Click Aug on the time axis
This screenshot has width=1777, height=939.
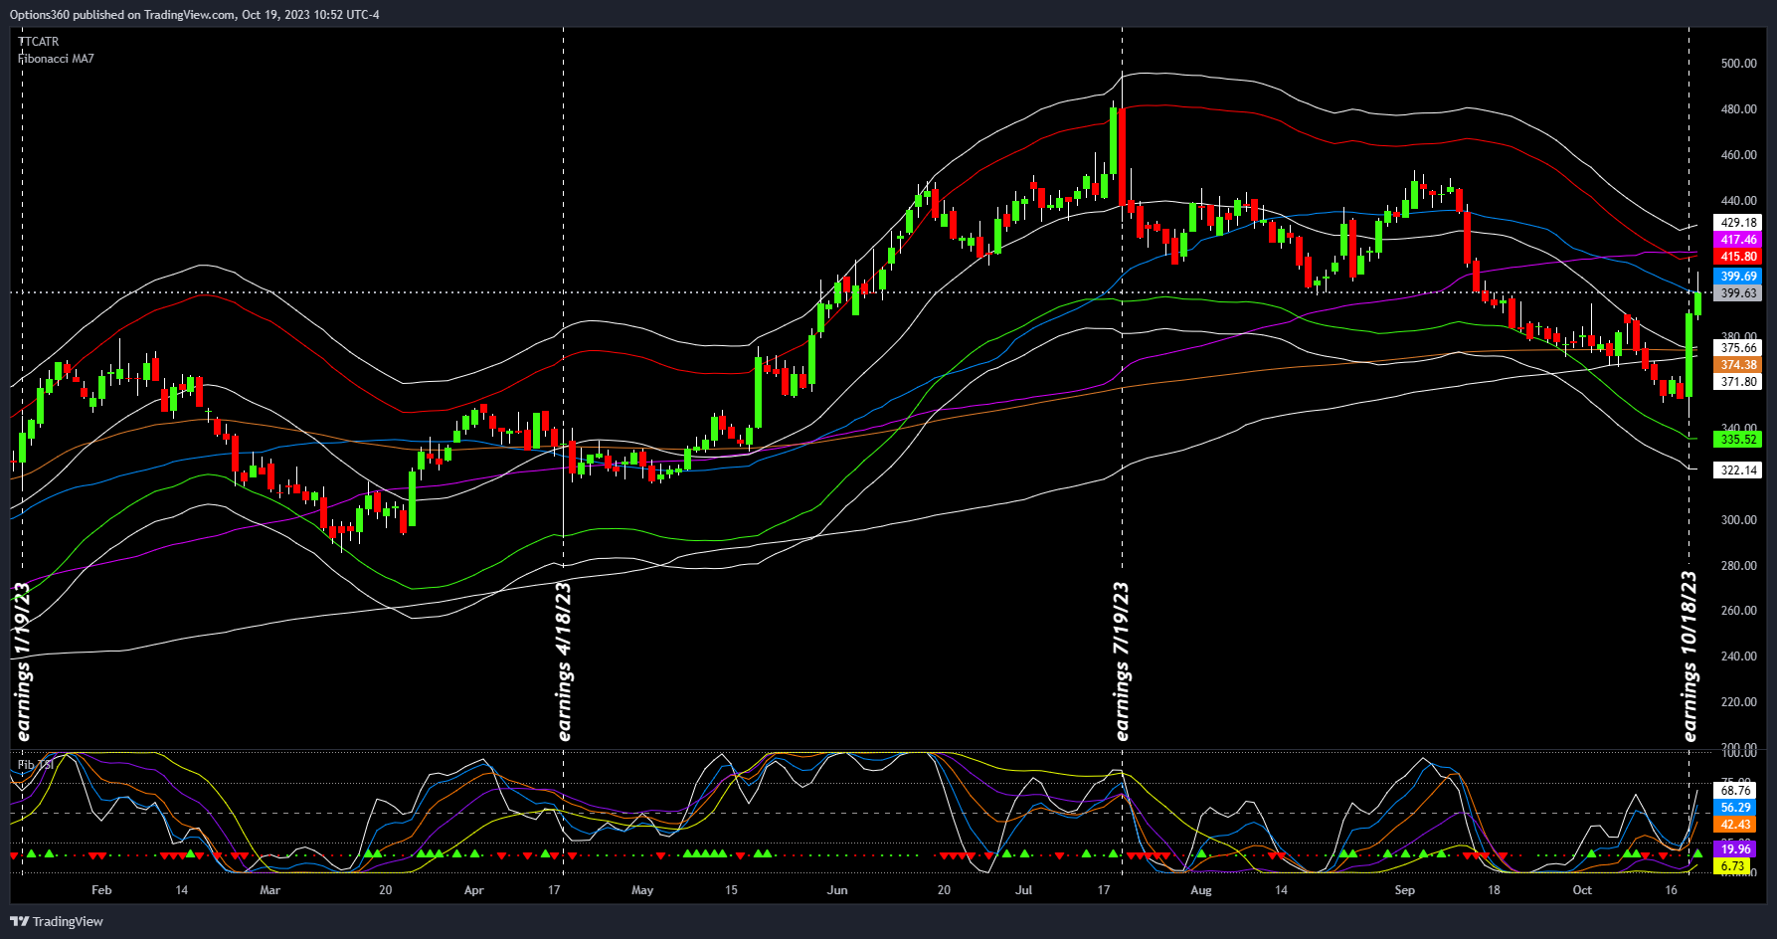(1201, 890)
